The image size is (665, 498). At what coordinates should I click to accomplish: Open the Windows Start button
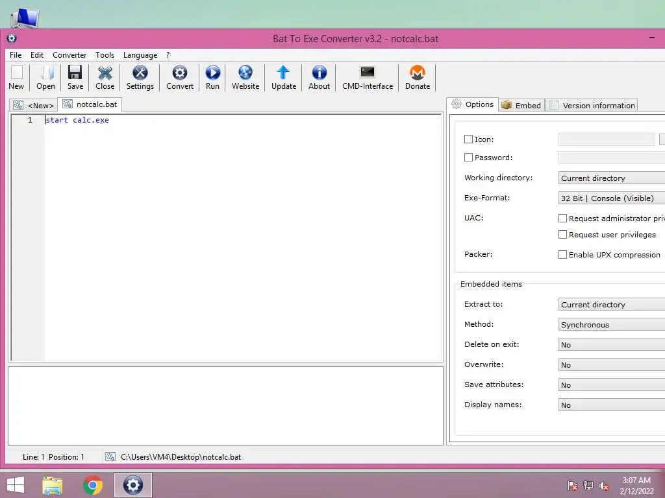pyautogui.click(x=16, y=485)
